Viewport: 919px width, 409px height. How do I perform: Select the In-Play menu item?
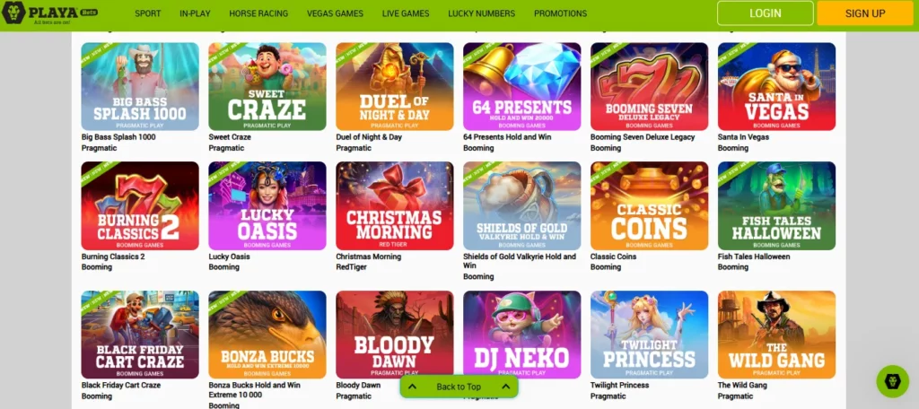coord(195,13)
